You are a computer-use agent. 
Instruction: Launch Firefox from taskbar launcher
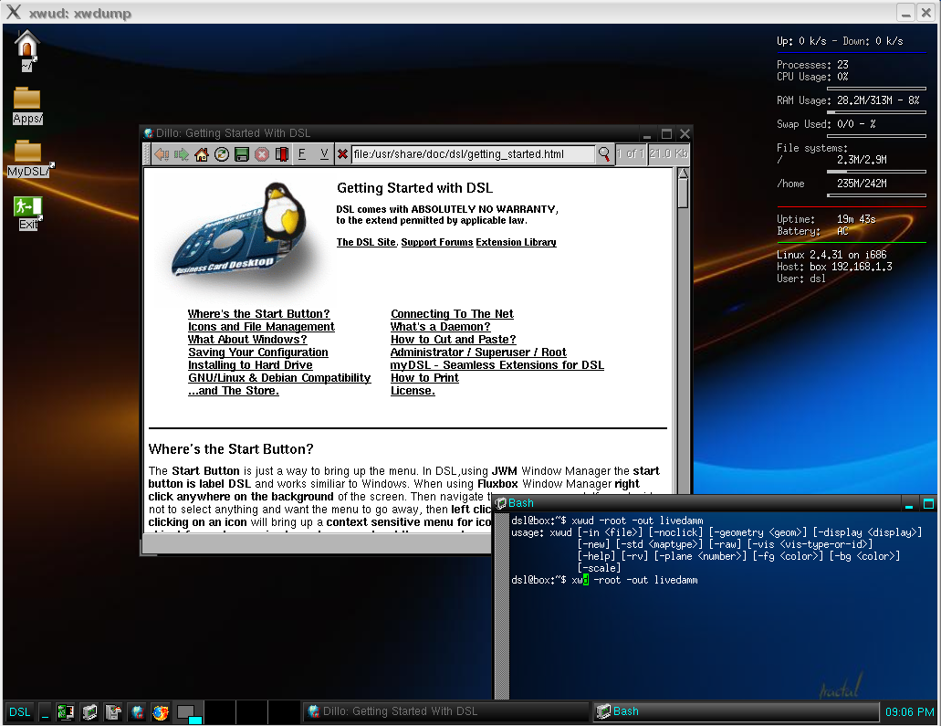161,712
